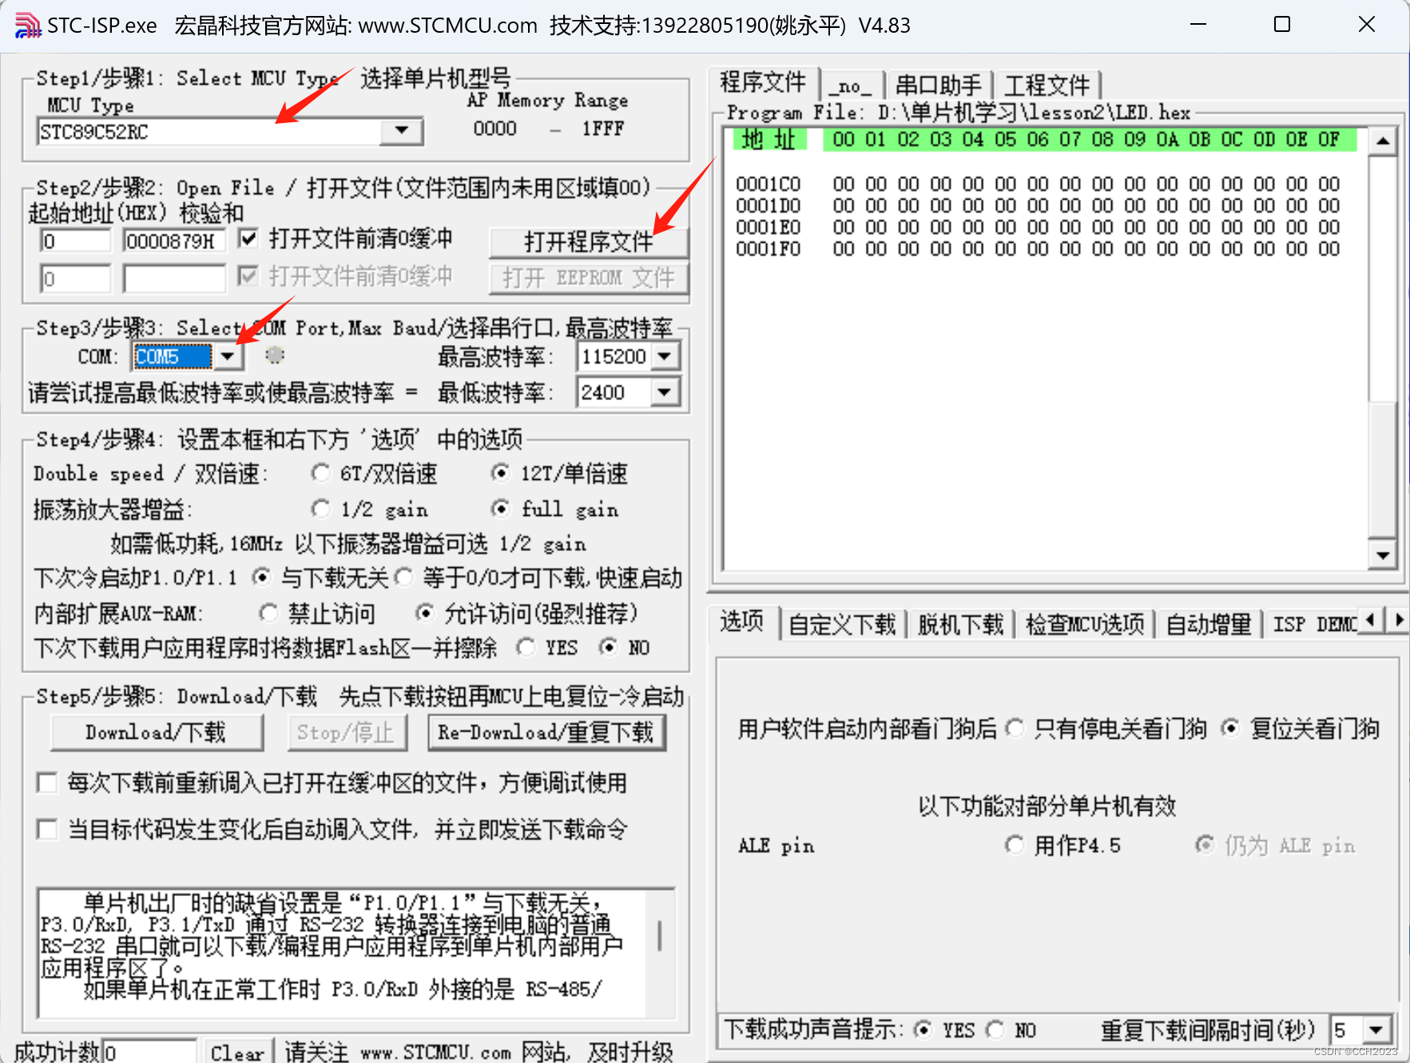This screenshot has width=1410, height=1063.
Task: Open re-download interval seconds dropdown
Action: 1376,1029
